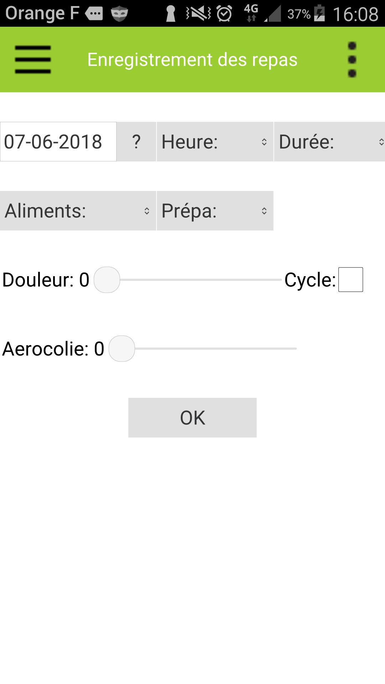Tap the battery indicator icon
This screenshot has width=385, height=684.
point(319,14)
